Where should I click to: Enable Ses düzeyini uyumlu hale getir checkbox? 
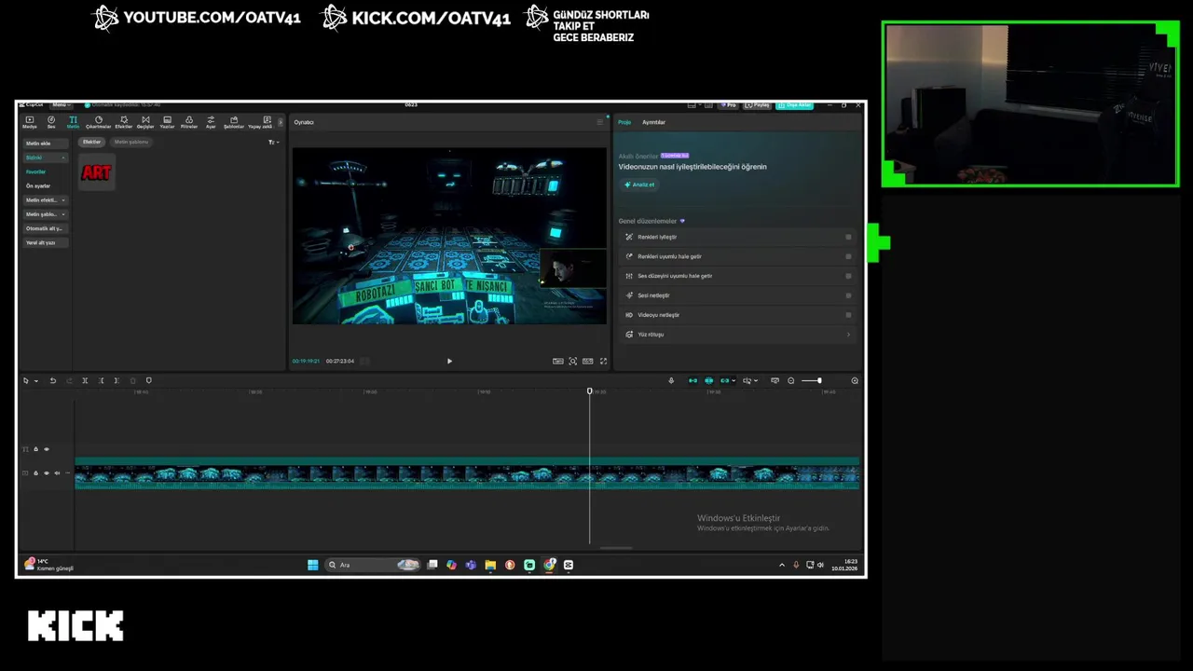click(848, 276)
